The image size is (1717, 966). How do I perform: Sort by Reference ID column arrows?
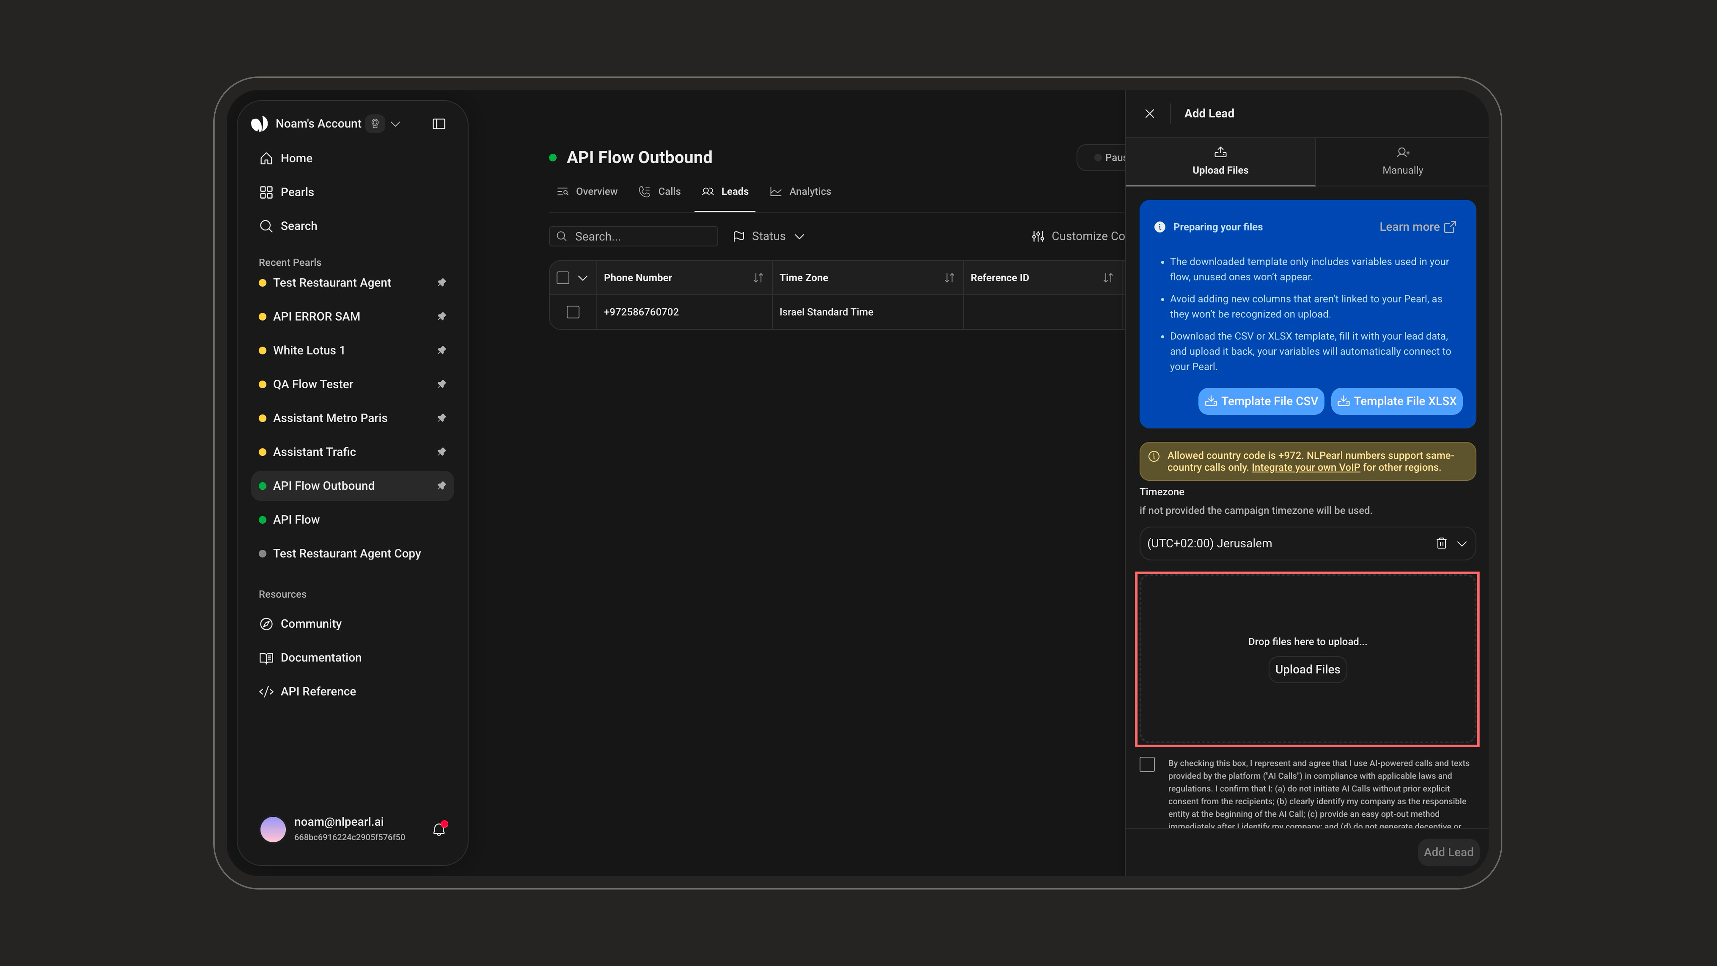click(1108, 278)
